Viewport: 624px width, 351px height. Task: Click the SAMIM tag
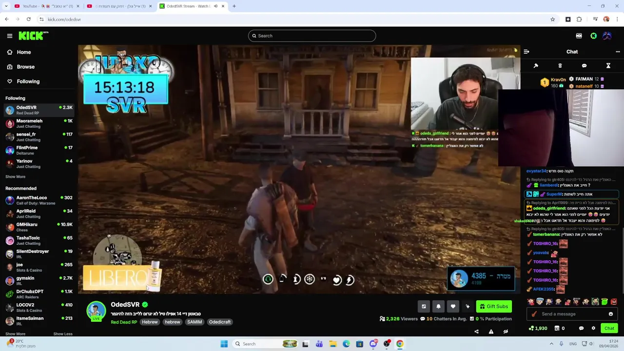pos(195,322)
